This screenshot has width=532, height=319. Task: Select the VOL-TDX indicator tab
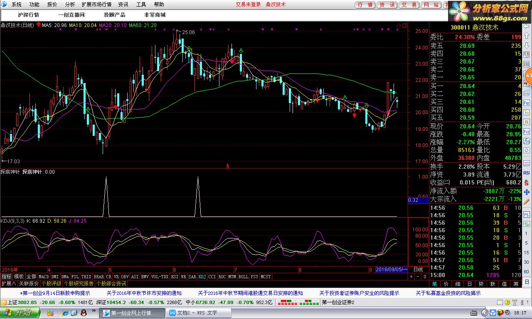tap(160, 277)
